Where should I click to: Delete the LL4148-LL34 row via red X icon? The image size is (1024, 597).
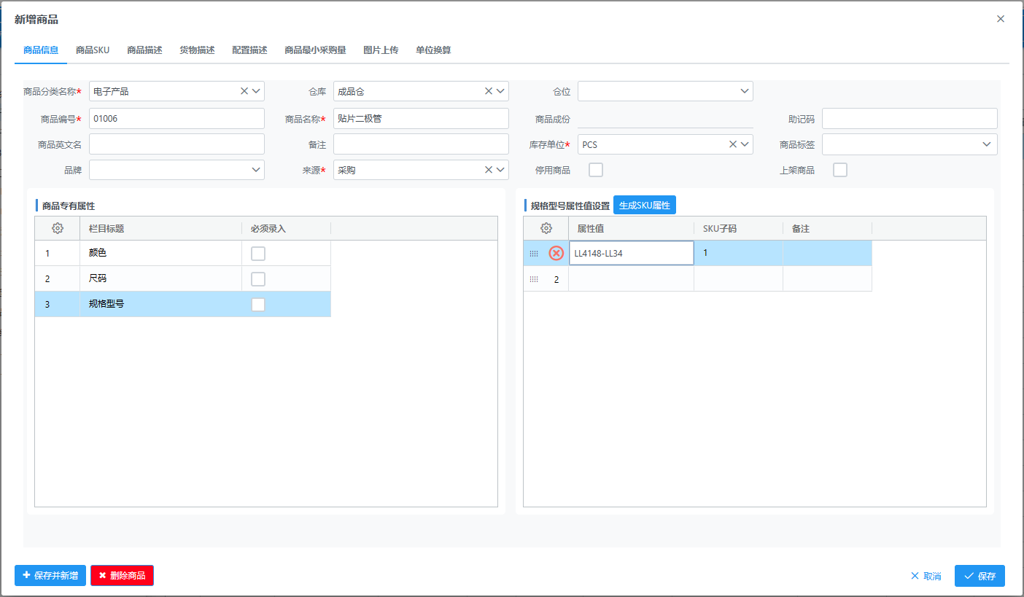(x=556, y=253)
